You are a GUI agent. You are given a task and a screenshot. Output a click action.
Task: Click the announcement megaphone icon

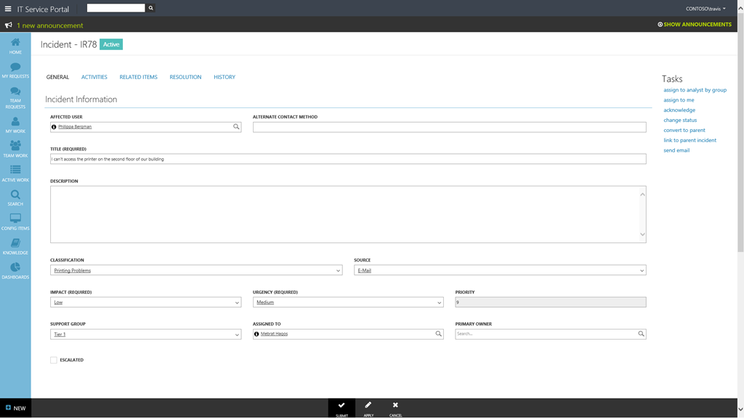pos(9,25)
